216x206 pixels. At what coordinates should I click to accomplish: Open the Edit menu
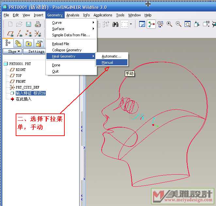click(x=16, y=15)
